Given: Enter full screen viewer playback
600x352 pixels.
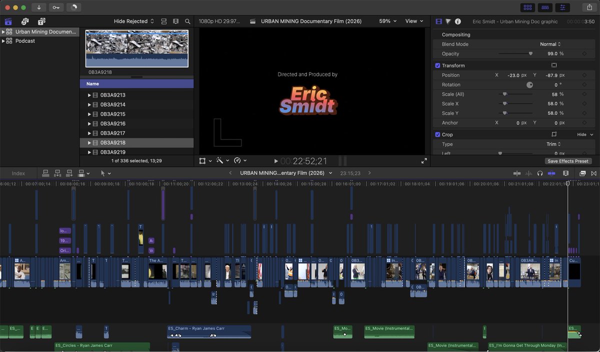Looking at the screenshot, I should tap(424, 161).
